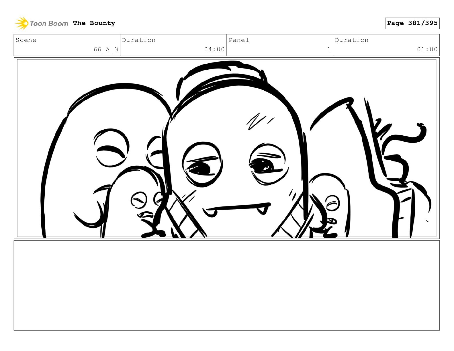Click the "Duration" label beside Panel

coord(352,40)
